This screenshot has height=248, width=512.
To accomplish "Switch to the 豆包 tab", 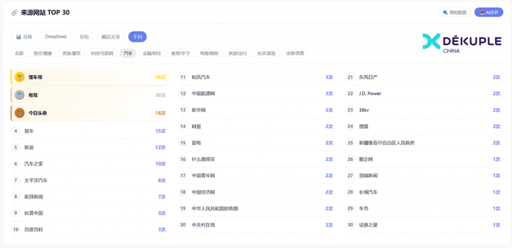I will [x=84, y=37].
